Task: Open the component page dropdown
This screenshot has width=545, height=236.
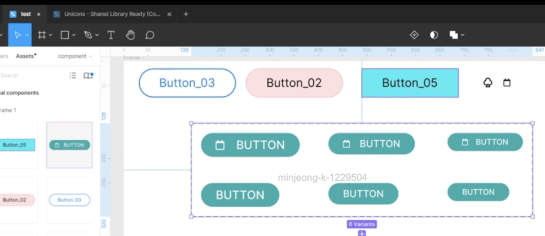Action: (x=74, y=56)
